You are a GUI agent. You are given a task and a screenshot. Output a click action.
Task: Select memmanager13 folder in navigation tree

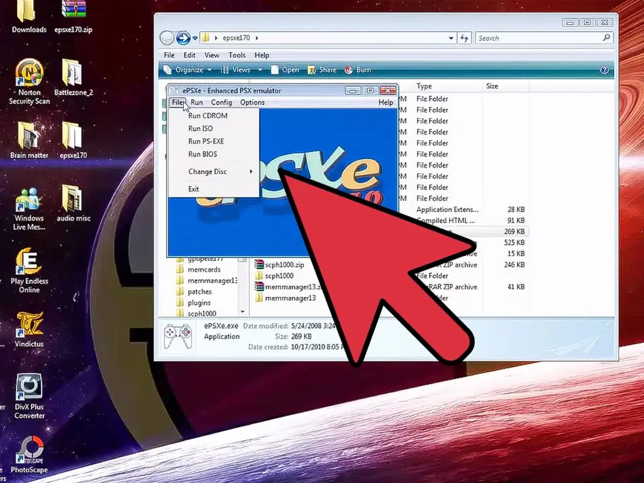(x=207, y=281)
